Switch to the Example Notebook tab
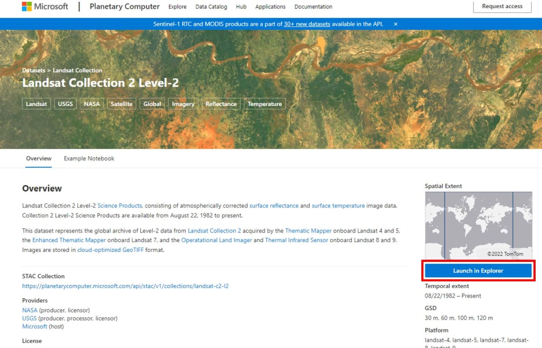 (x=89, y=159)
